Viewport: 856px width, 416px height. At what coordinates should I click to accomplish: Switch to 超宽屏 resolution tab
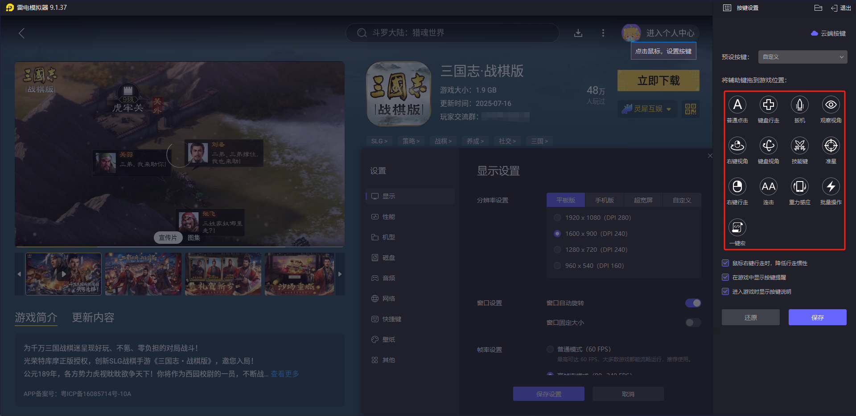[643, 200]
